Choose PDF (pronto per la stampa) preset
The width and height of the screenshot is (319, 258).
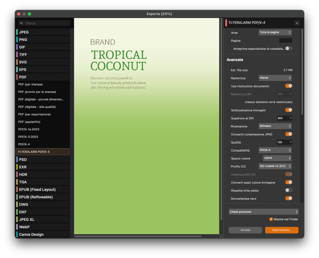point(43,92)
